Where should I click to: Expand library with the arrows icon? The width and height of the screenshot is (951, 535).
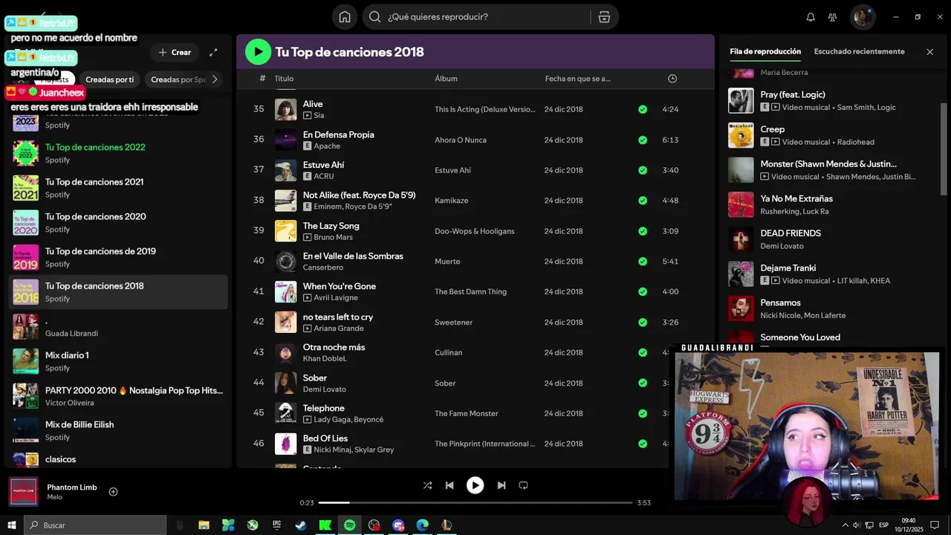tap(213, 52)
